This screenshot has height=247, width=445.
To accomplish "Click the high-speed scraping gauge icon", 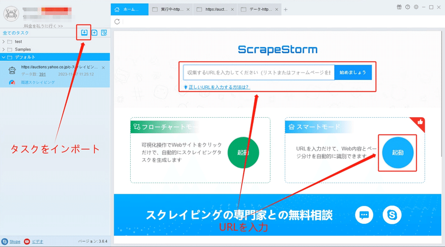I will [12, 83].
